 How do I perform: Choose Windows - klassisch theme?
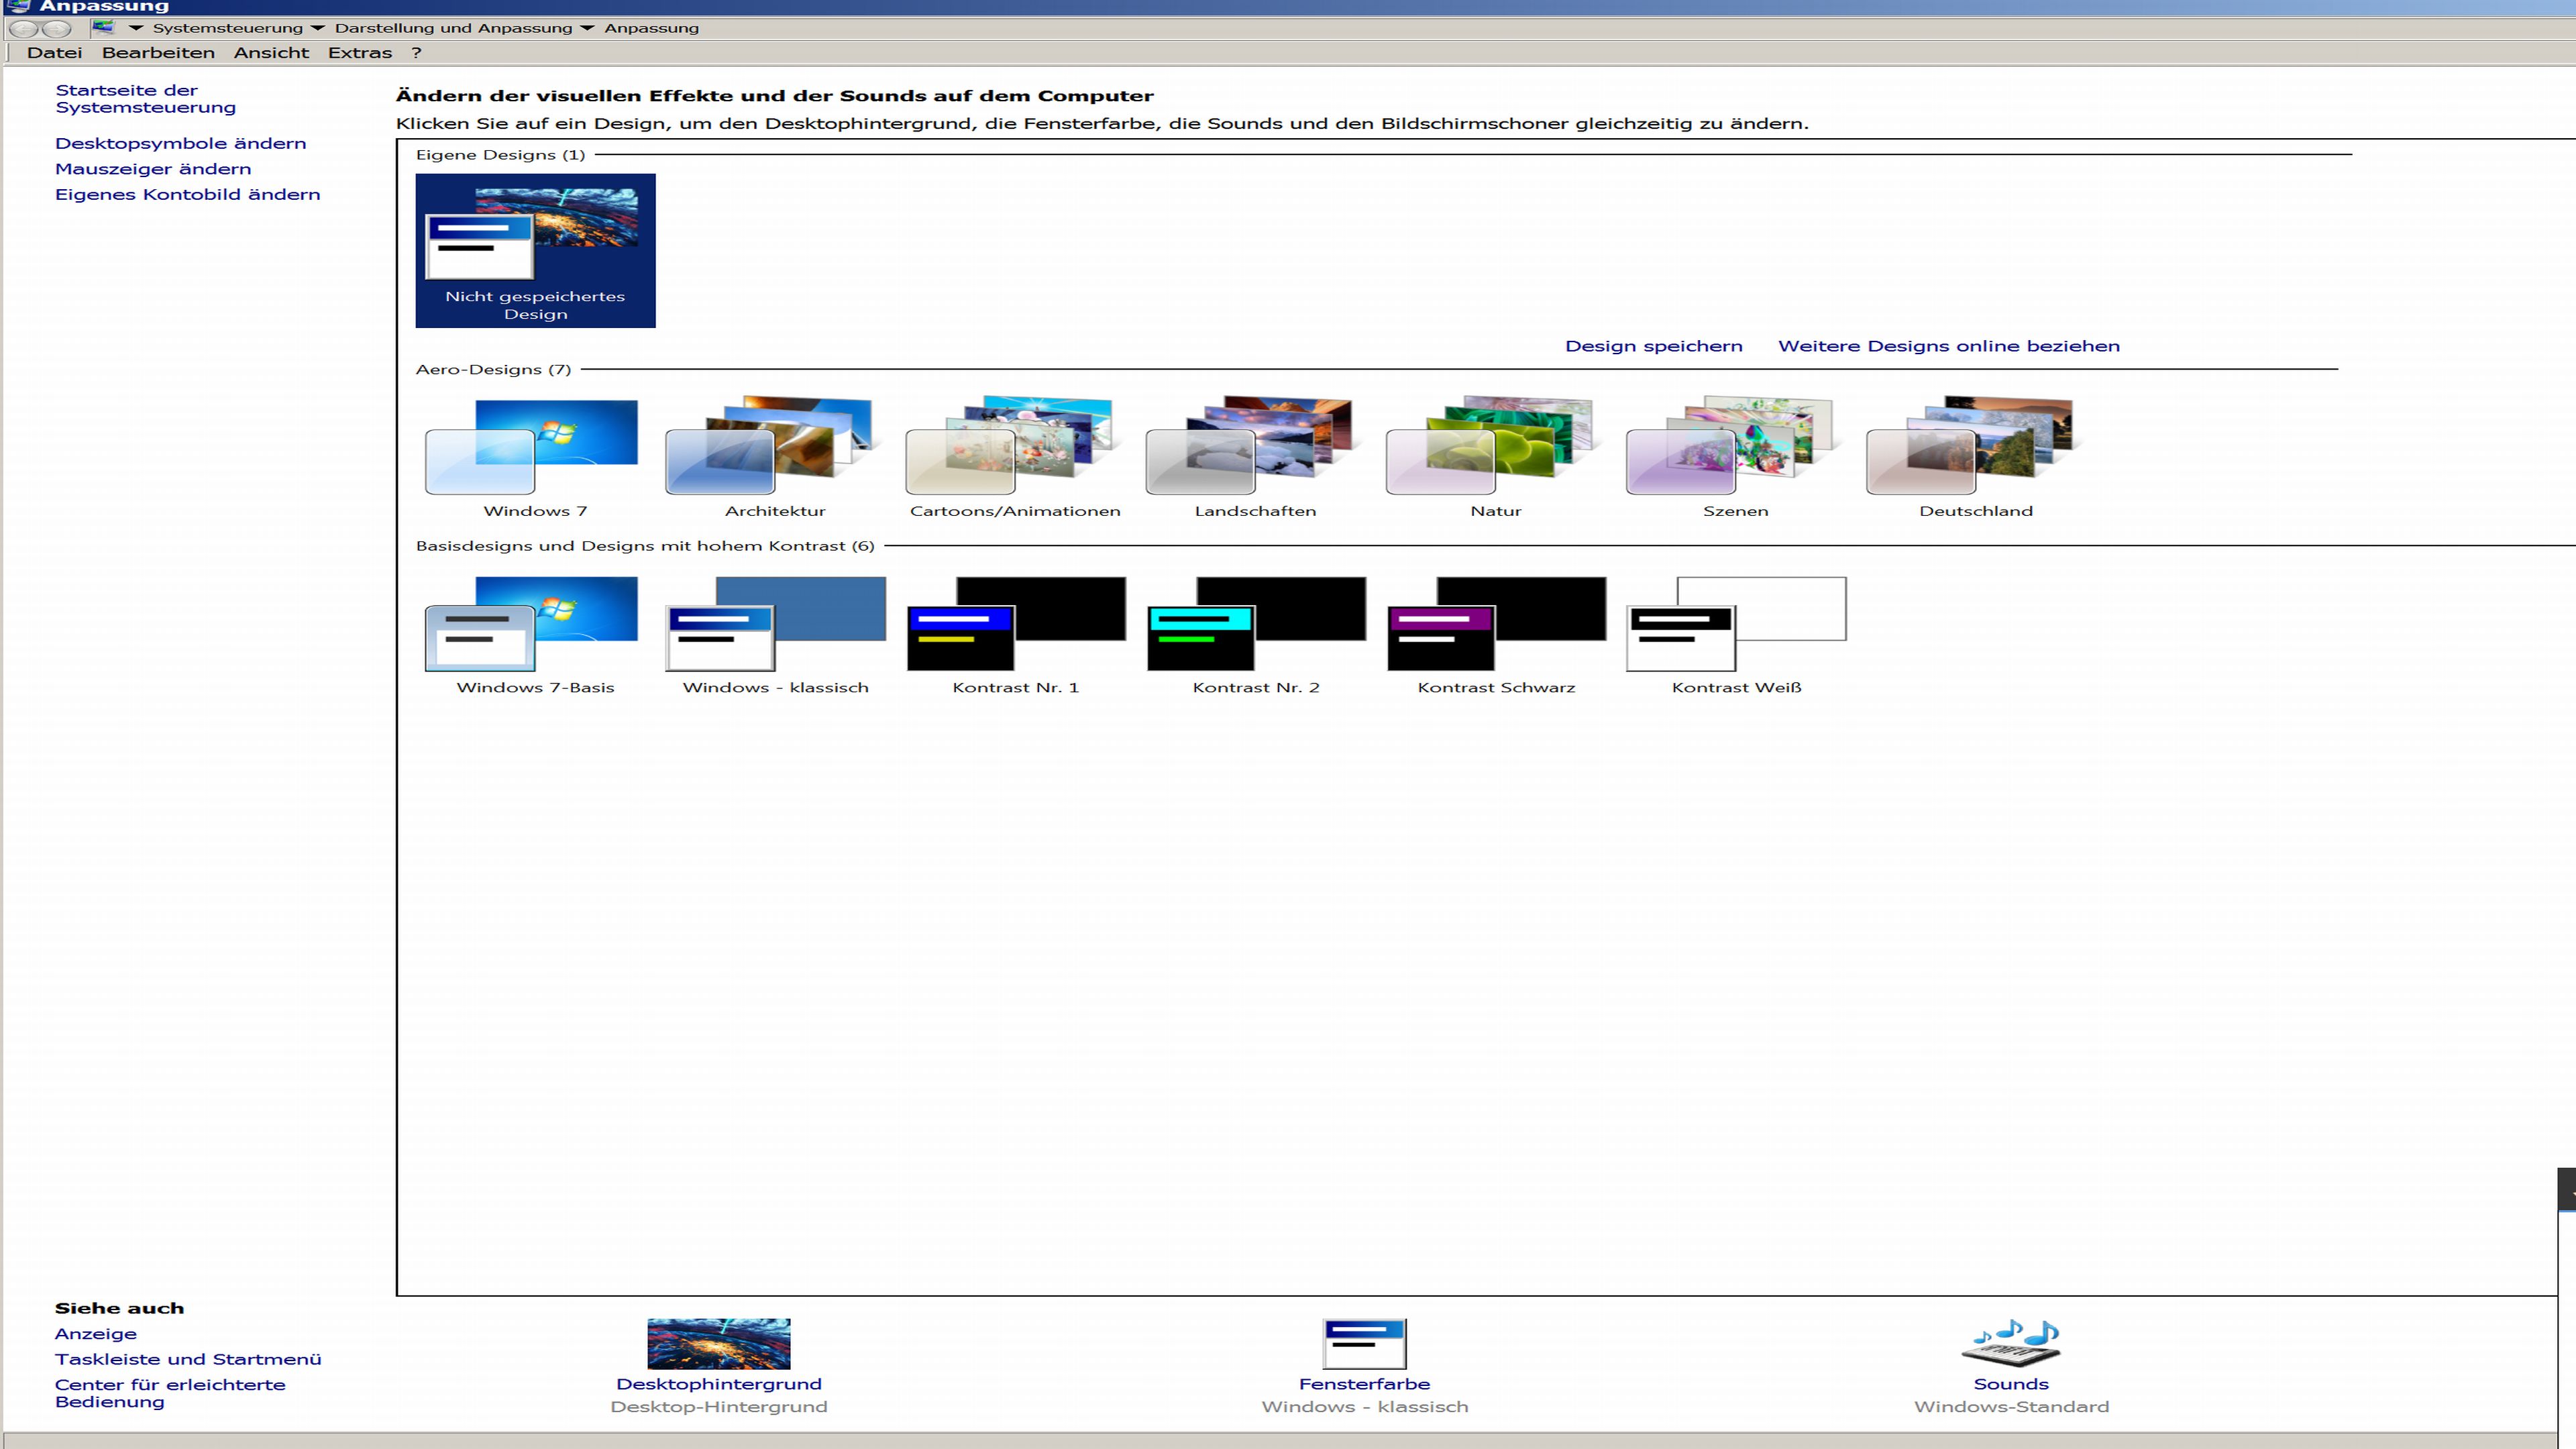point(775,624)
